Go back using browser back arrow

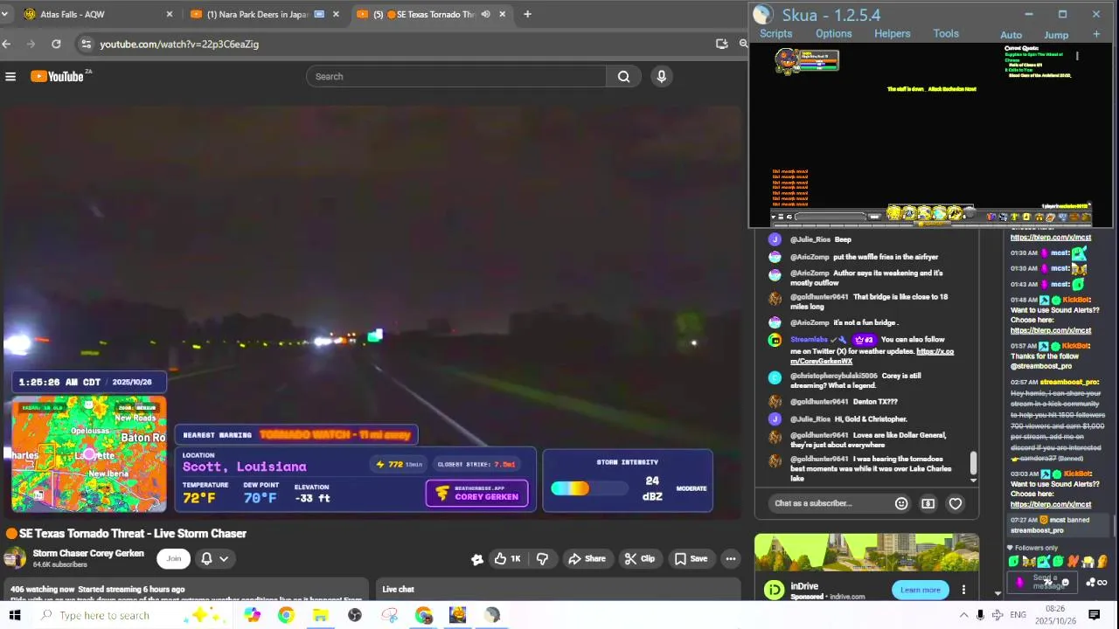pyautogui.click(x=7, y=44)
